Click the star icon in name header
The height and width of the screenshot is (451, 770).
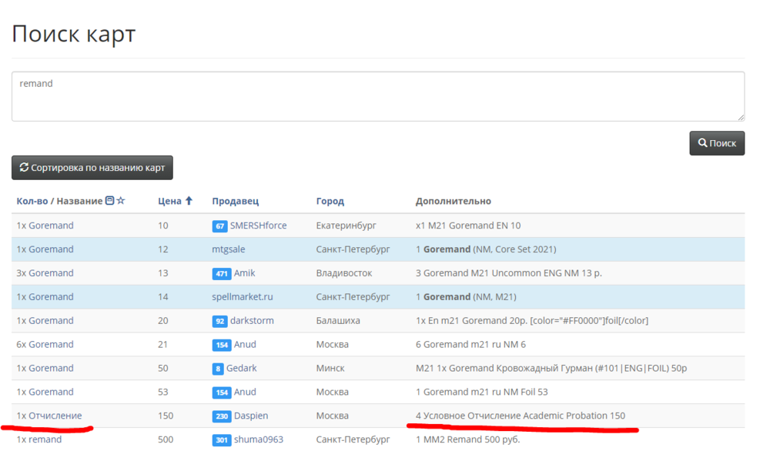[121, 201]
